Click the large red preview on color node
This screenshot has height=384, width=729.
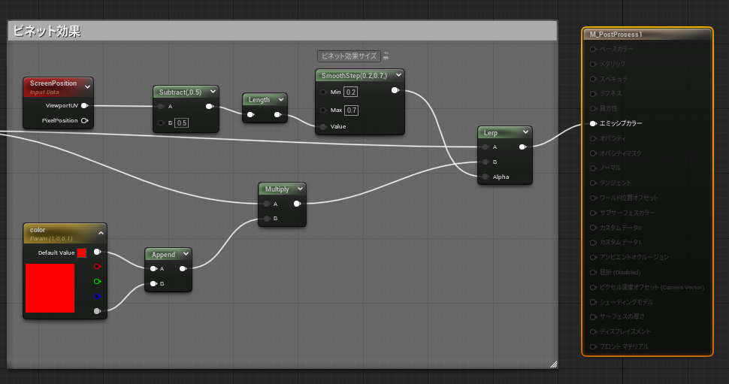(50, 289)
